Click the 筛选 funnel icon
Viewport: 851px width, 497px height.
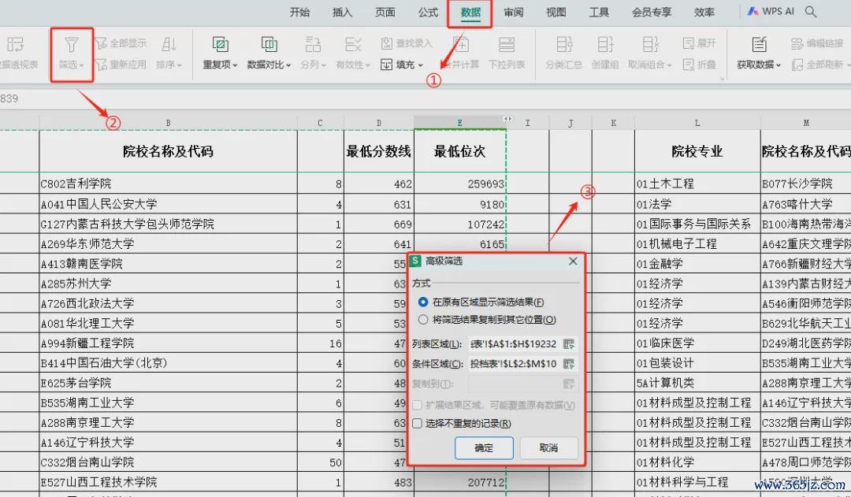72,44
